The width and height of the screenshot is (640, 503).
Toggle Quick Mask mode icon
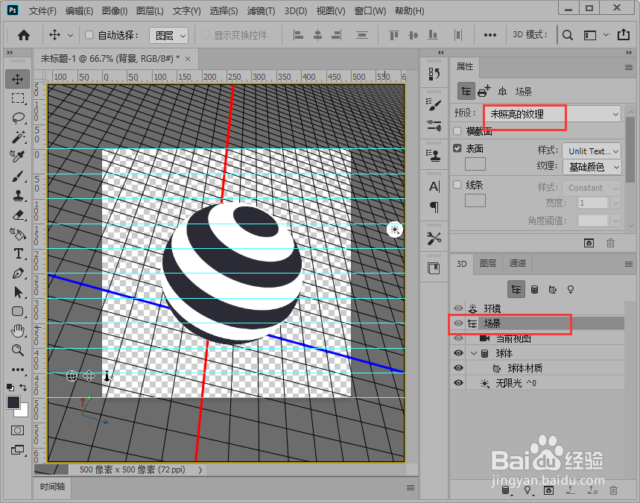point(18,430)
